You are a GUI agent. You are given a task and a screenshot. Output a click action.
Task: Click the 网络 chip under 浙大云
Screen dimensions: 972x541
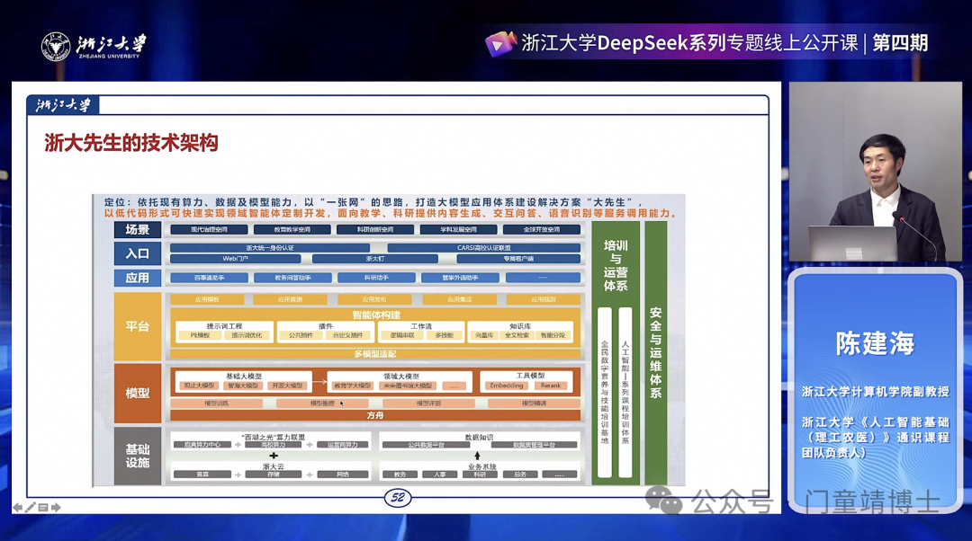pyautogui.click(x=343, y=474)
